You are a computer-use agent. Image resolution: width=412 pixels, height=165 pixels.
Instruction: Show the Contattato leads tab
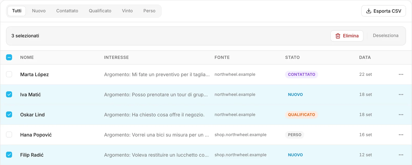click(67, 11)
